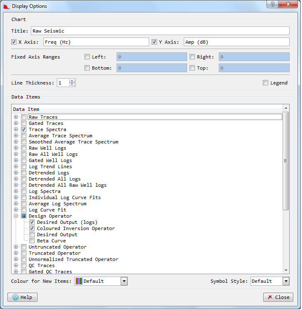
Task: Click the colour palette icon in Colour for New Items
Action: [x=79, y=282]
